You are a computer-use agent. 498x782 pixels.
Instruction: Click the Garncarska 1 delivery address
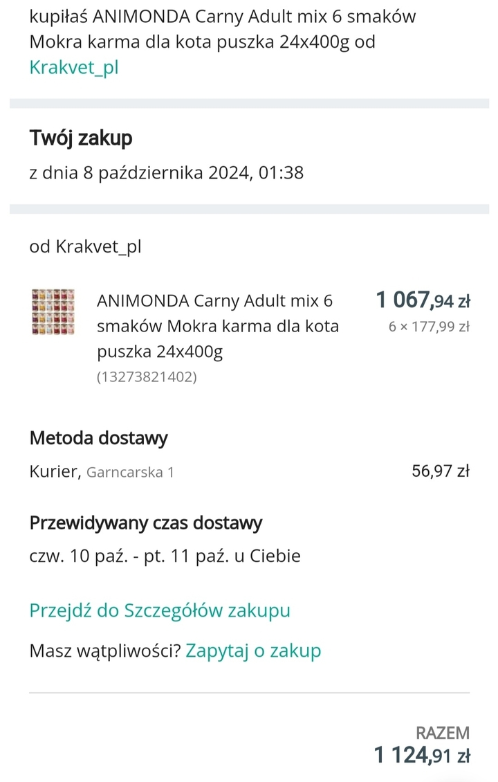130,472
